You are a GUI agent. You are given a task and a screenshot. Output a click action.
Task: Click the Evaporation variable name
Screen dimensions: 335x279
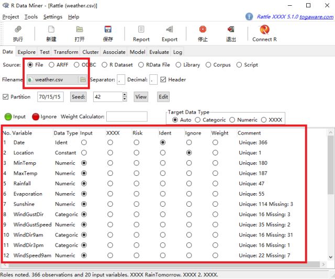click(x=28, y=194)
